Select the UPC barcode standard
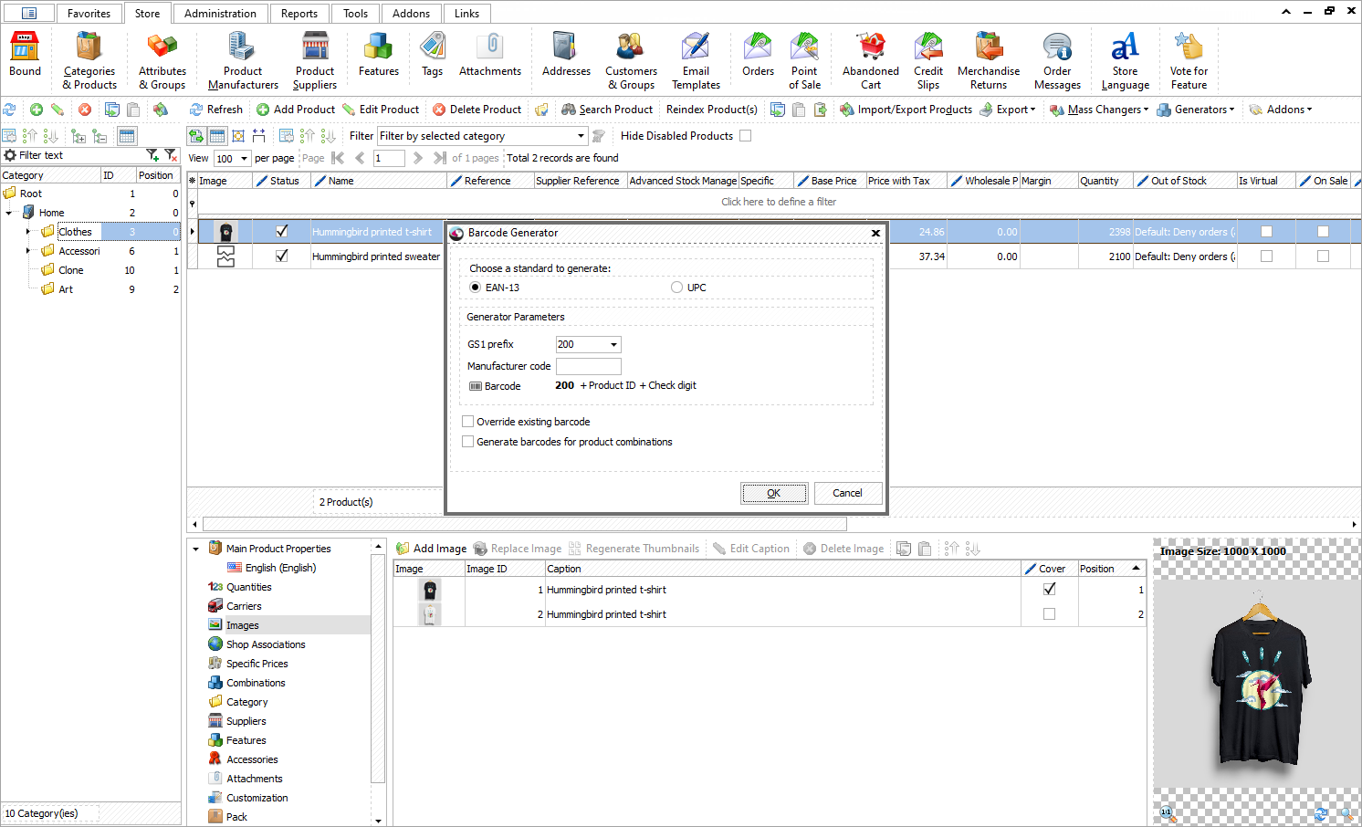The height and width of the screenshot is (827, 1362). (676, 288)
